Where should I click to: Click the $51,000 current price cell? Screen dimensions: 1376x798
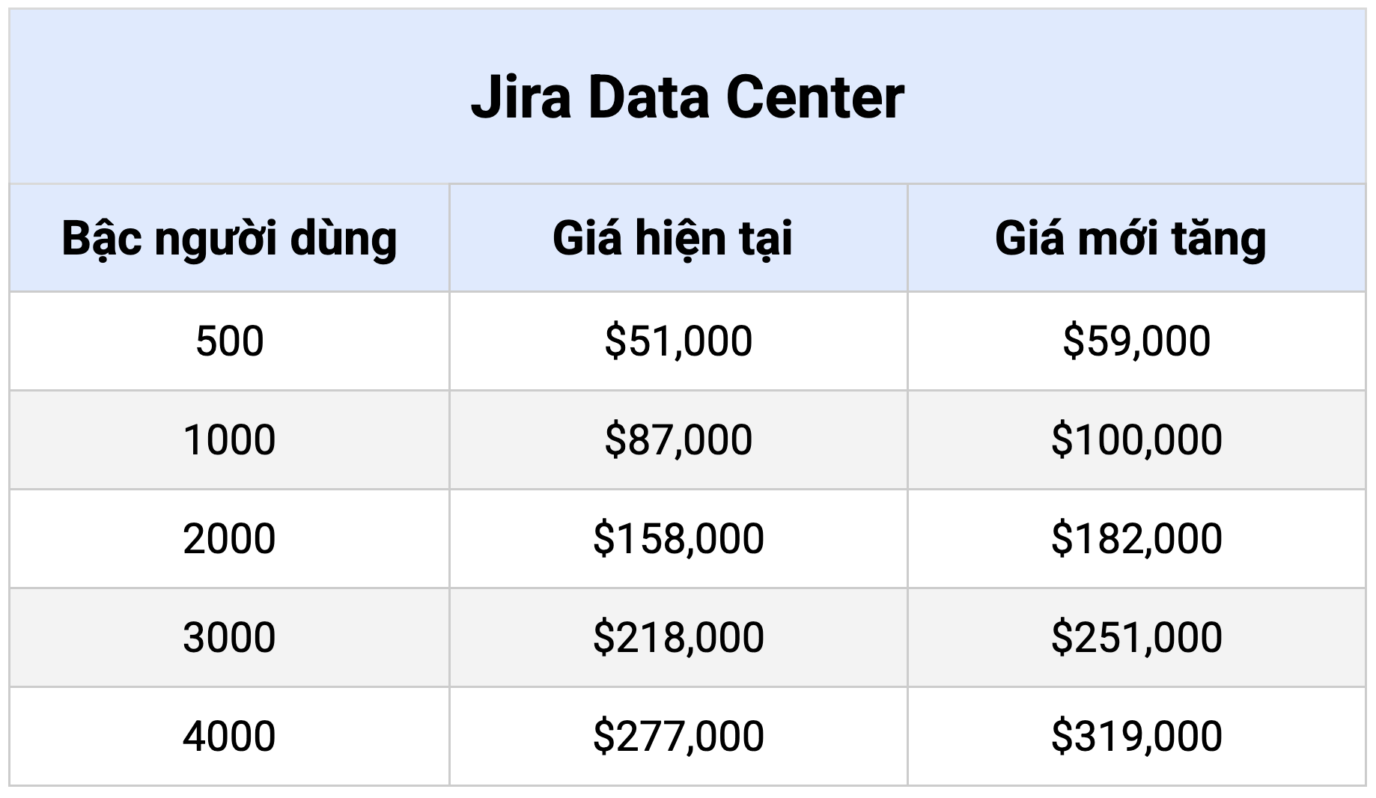tap(678, 341)
